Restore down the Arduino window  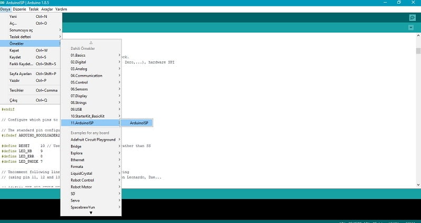[x=399, y=3]
